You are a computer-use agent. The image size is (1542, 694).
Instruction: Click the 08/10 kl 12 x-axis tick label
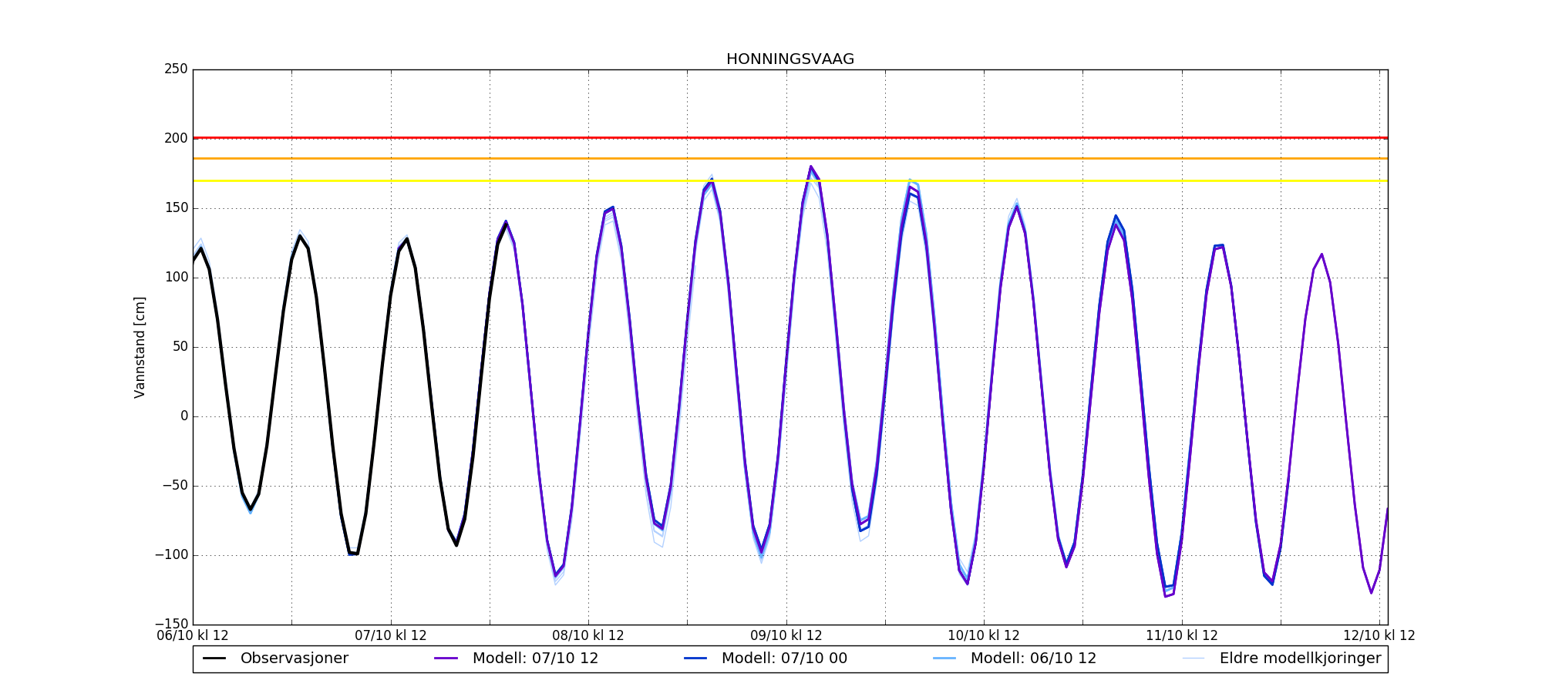(588, 635)
